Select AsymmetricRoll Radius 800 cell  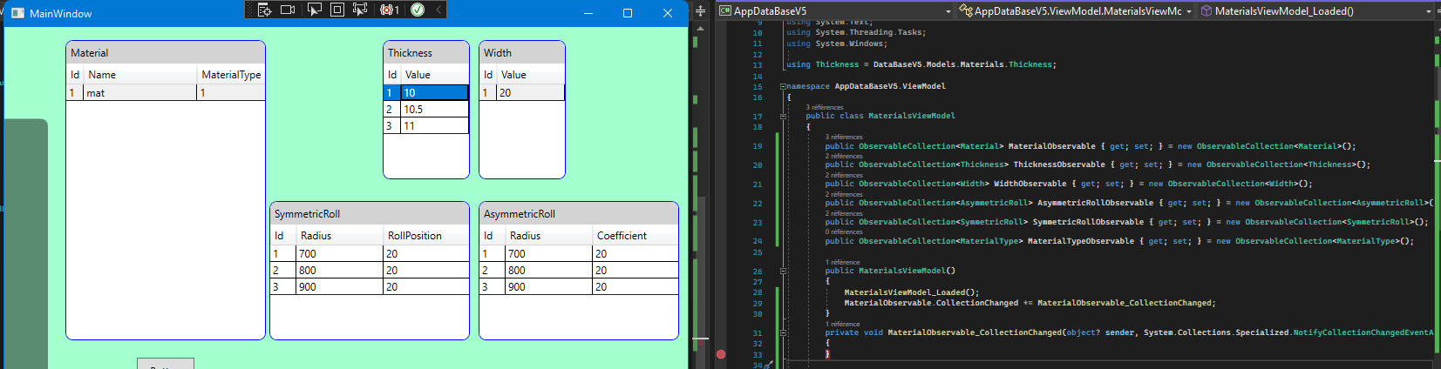[x=549, y=270]
